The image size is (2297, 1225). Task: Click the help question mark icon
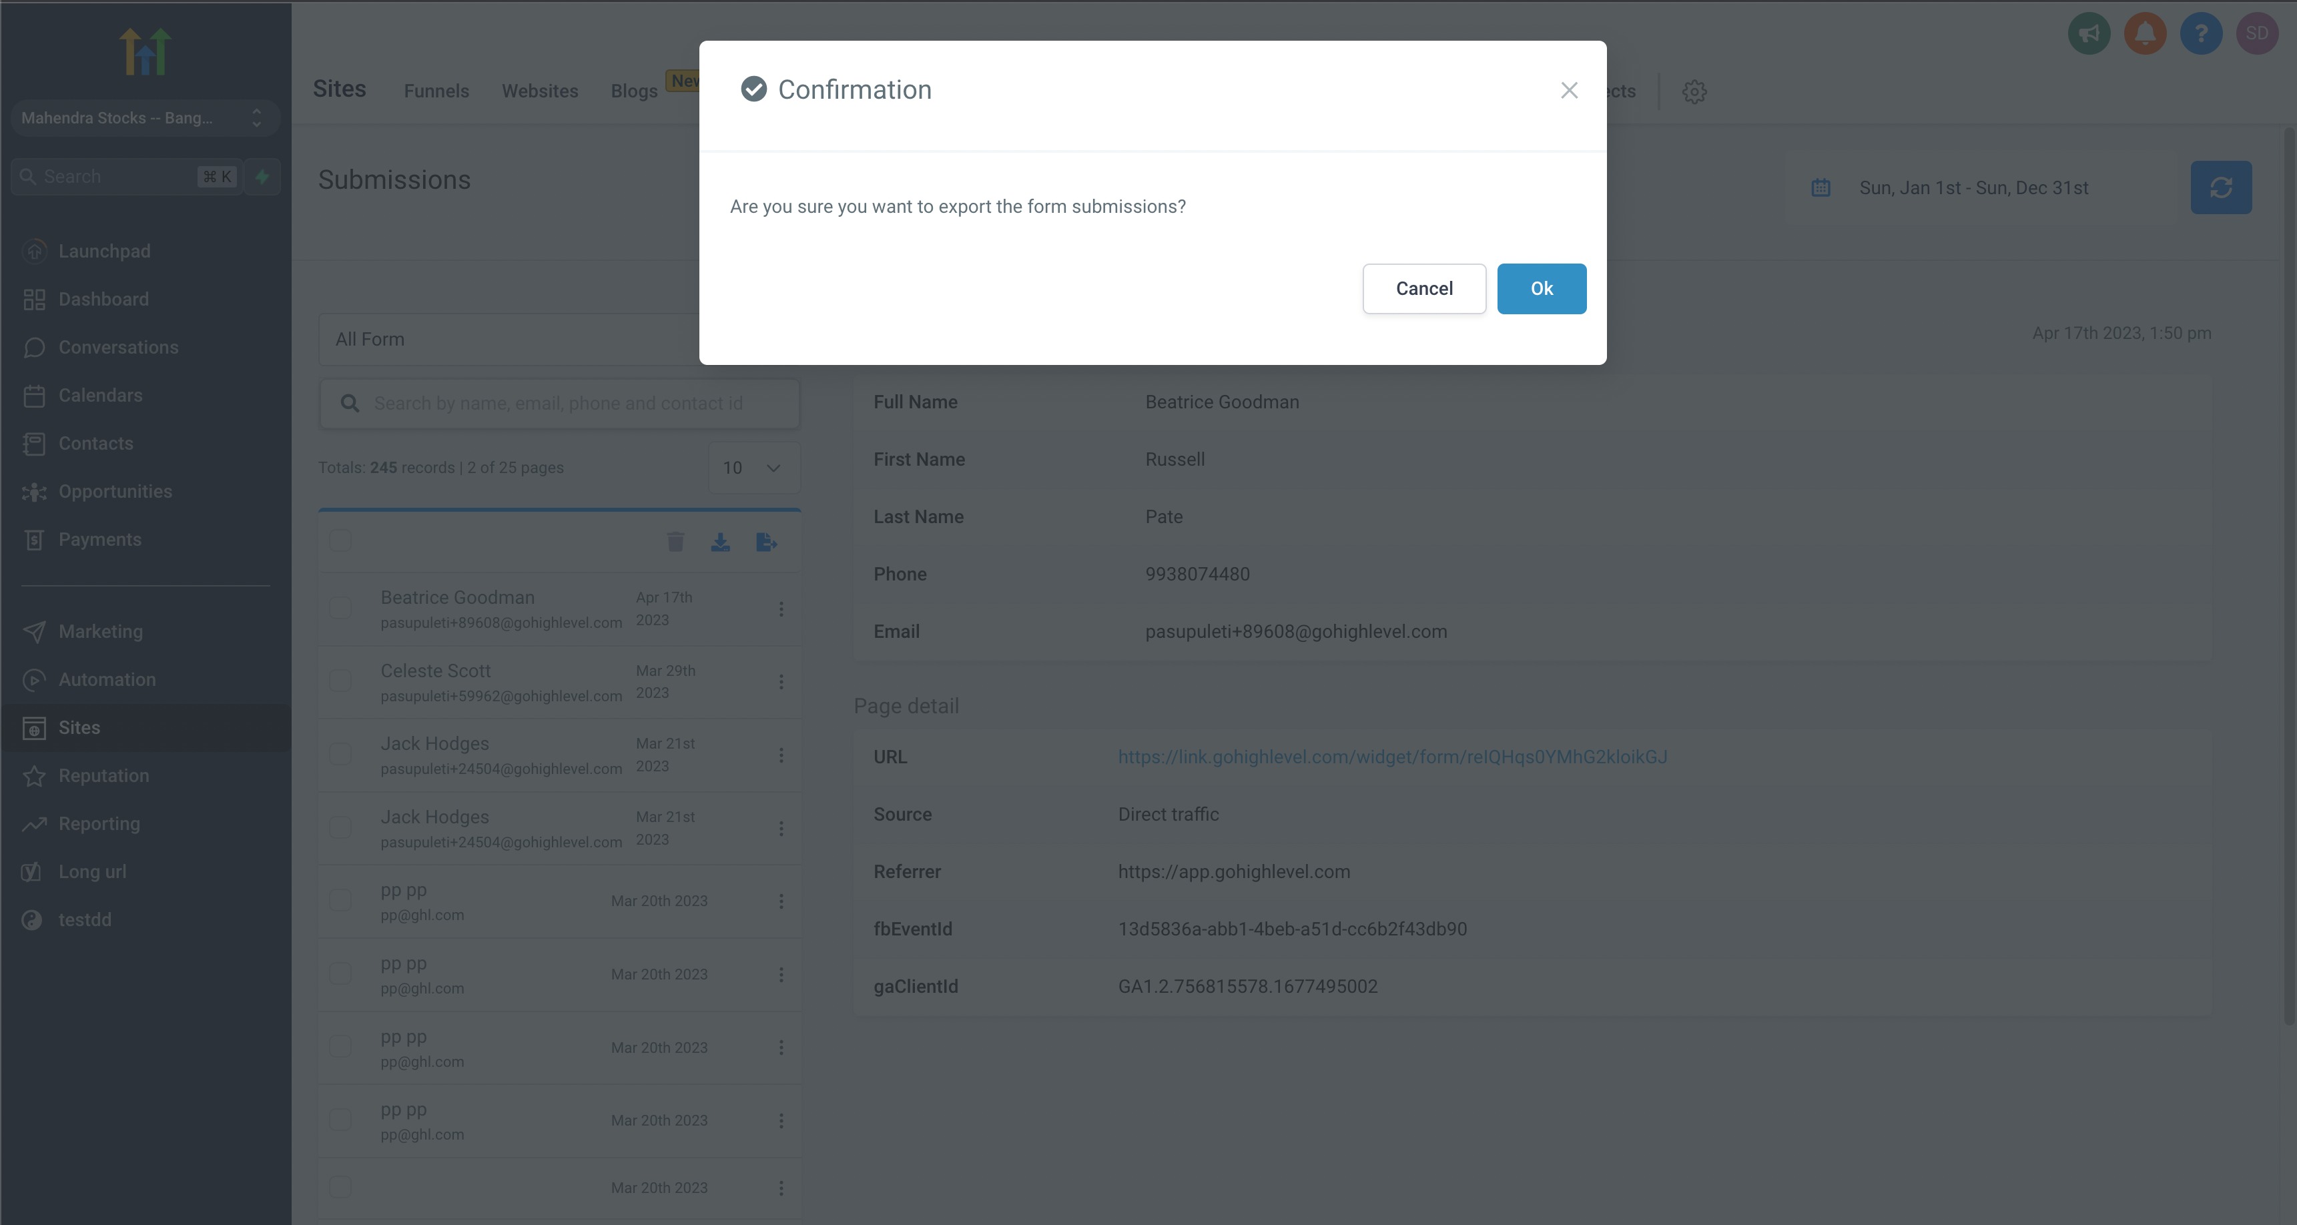coord(2201,34)
